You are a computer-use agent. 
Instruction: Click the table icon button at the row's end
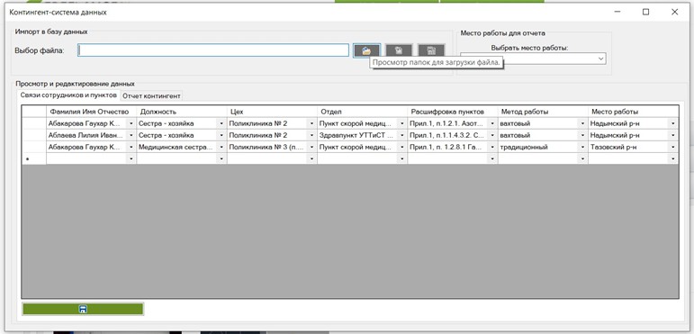431,50
